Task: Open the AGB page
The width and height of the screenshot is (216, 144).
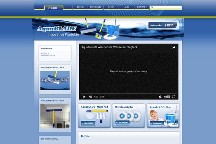Action: [x=126, y=7]
